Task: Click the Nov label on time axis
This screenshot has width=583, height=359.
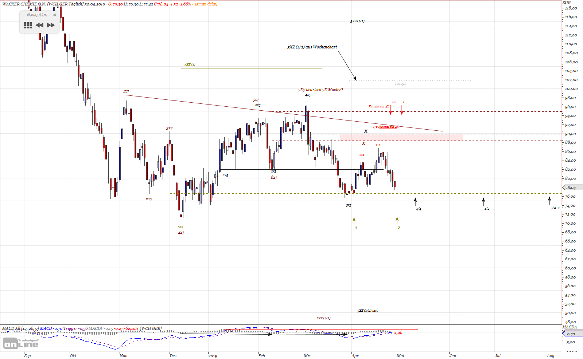Action: [123, 356]
